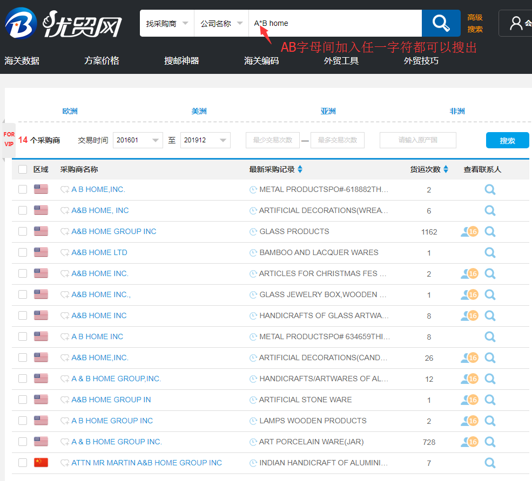532x481 pixels.
Task: Sort by shipment count arrows
Action: click(446, 169)
